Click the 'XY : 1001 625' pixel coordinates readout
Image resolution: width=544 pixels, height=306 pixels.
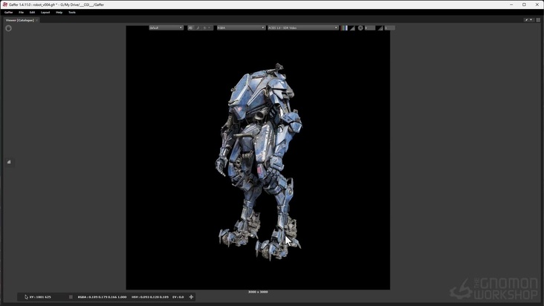[40, 297]
